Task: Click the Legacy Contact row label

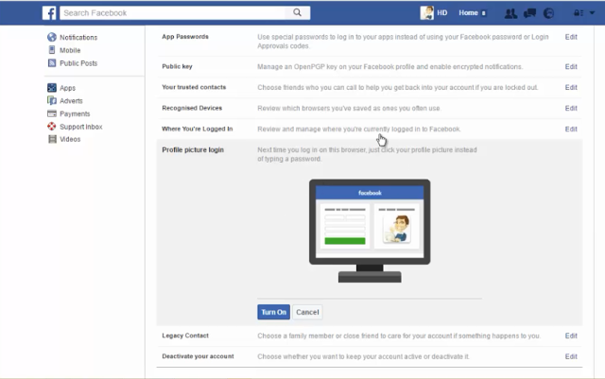Action: tap(185, 336)
